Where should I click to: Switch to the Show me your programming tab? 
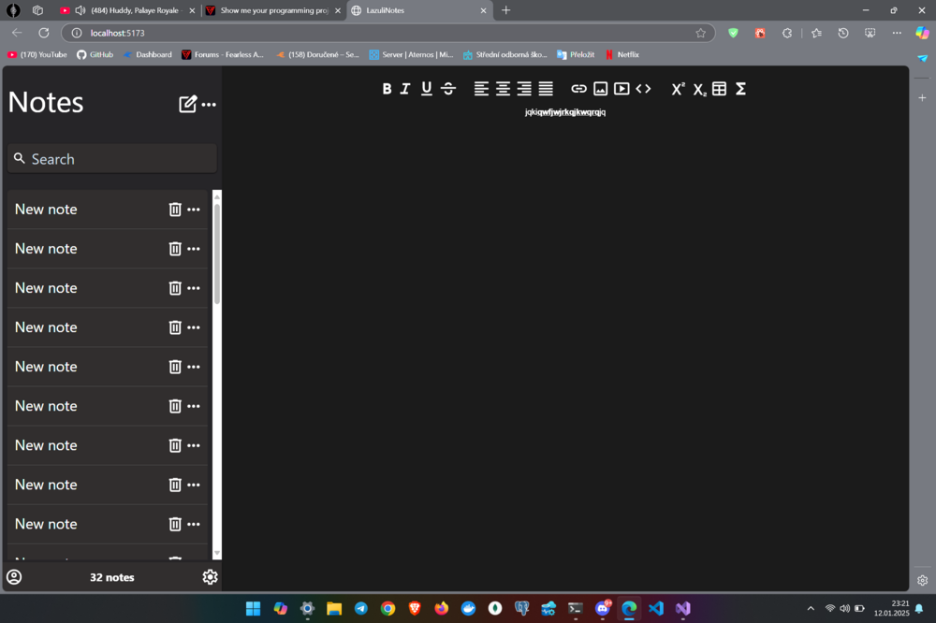pos(273,10)
